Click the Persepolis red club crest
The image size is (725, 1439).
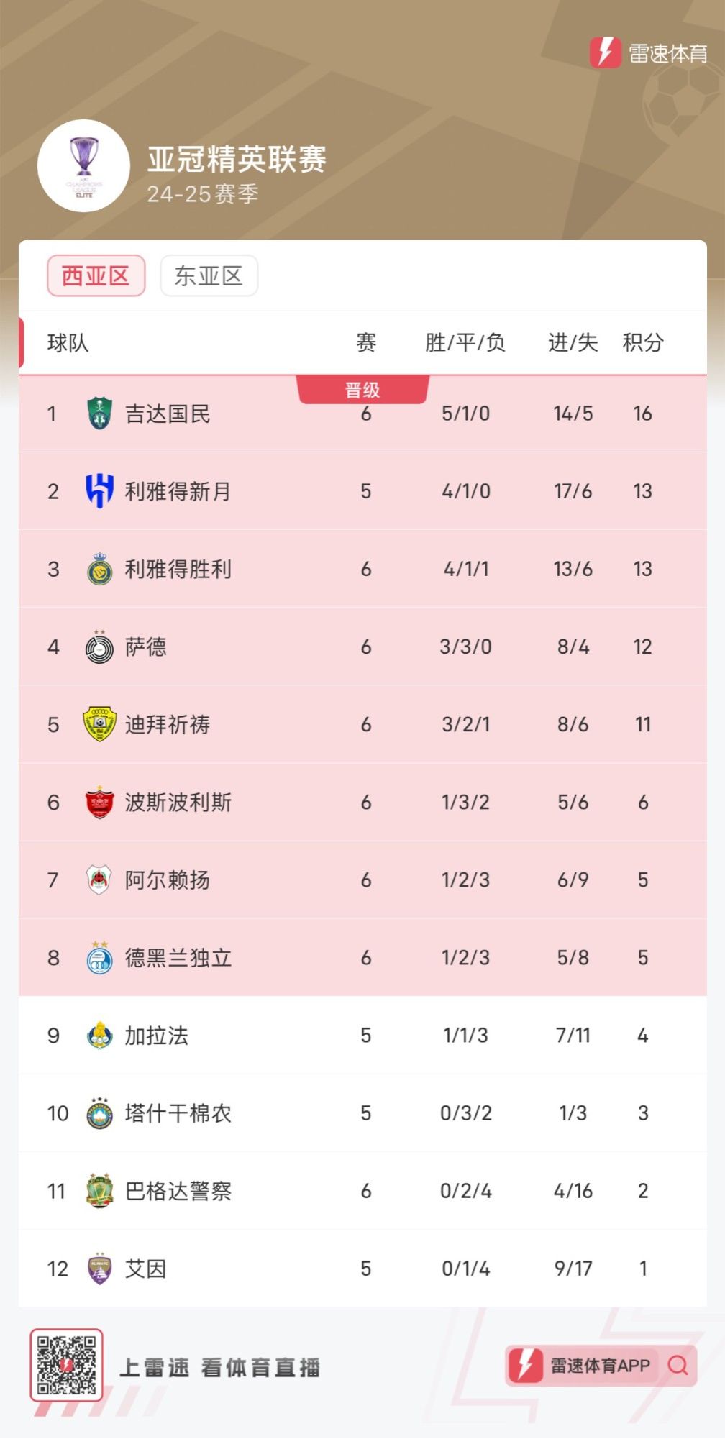point(99,803)
